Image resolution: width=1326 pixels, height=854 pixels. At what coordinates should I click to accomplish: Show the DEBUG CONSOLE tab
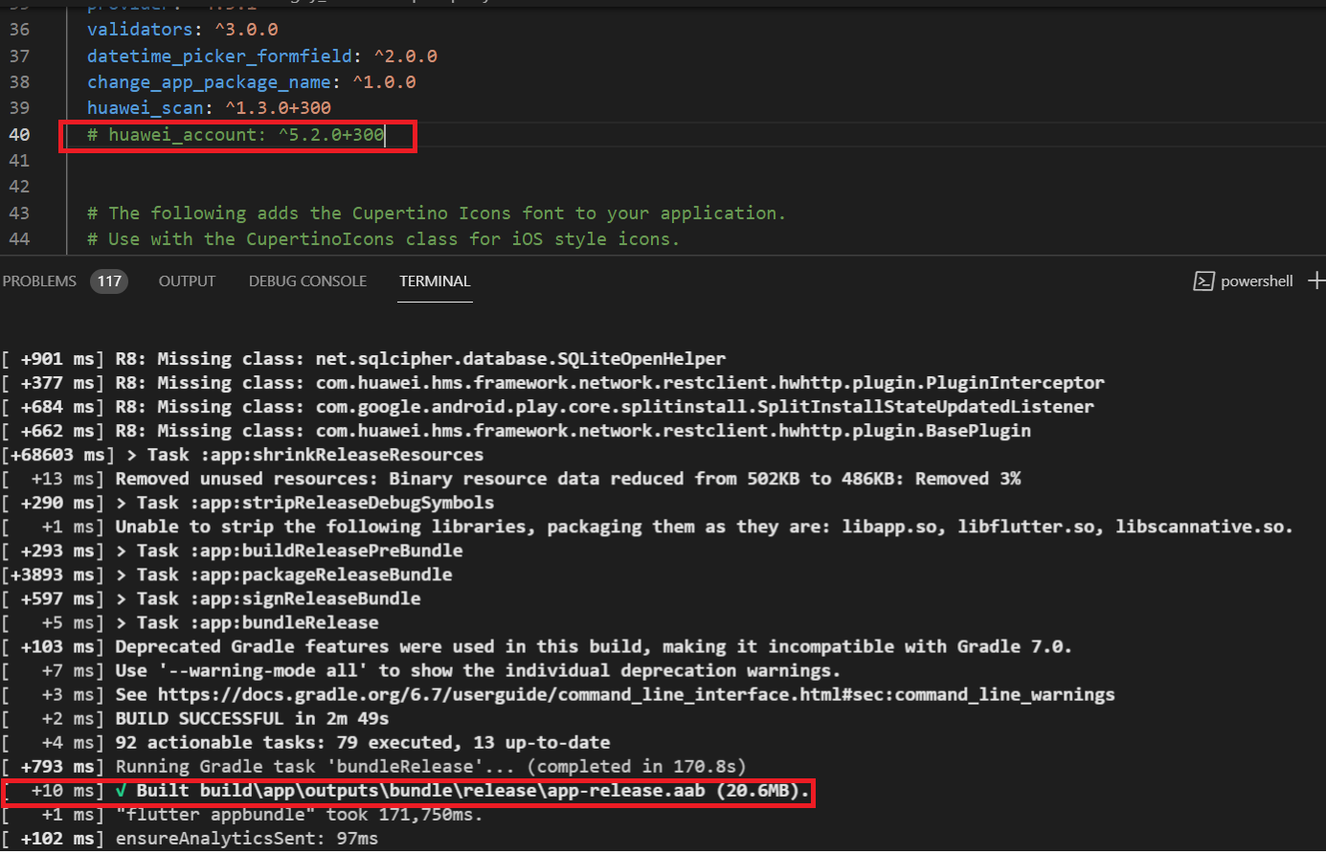pos(307,281)
